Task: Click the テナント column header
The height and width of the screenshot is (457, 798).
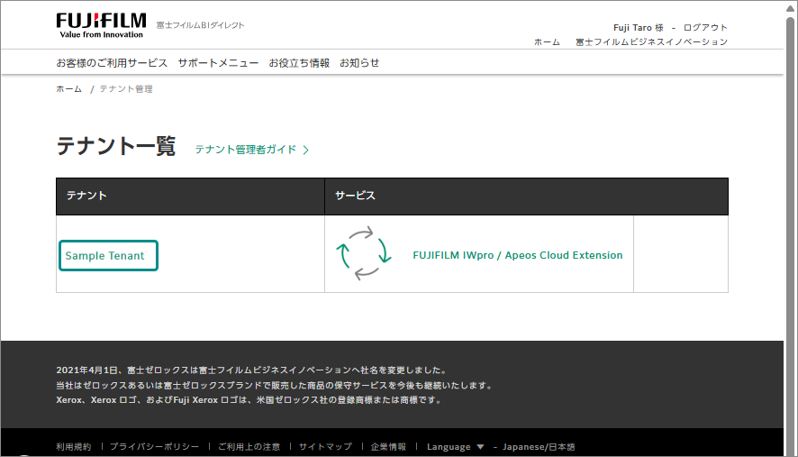Action: click(x=190, y=197)
